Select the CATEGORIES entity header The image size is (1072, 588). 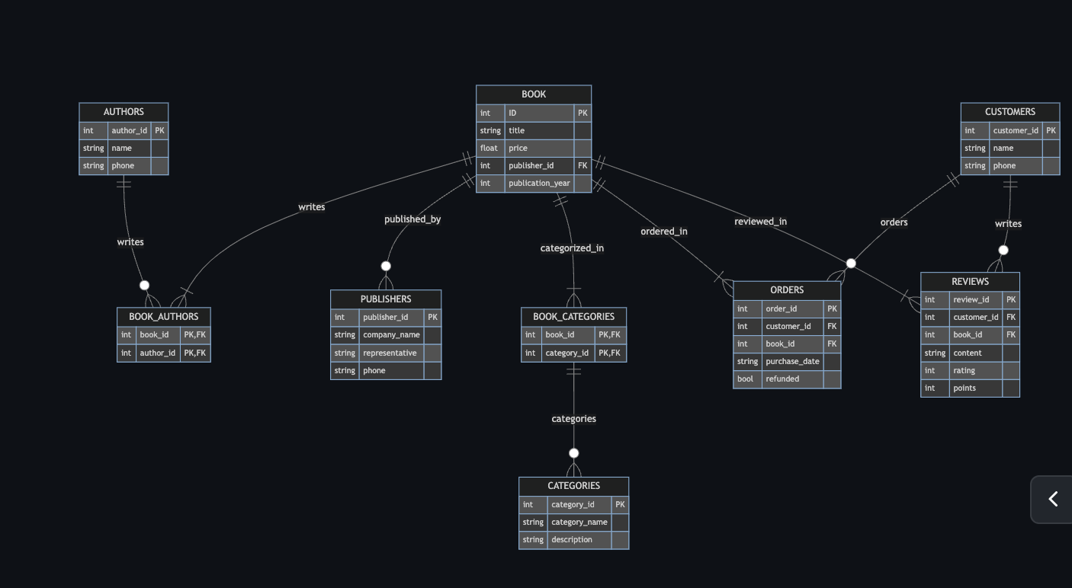click(574, 486)
